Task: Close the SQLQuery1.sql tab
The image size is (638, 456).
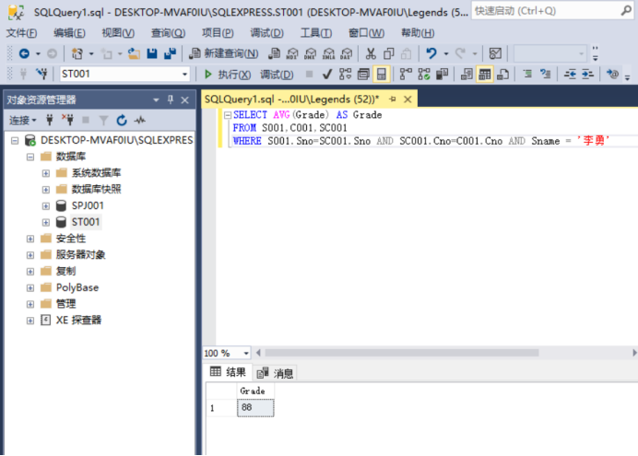Action: coord(408,99)
